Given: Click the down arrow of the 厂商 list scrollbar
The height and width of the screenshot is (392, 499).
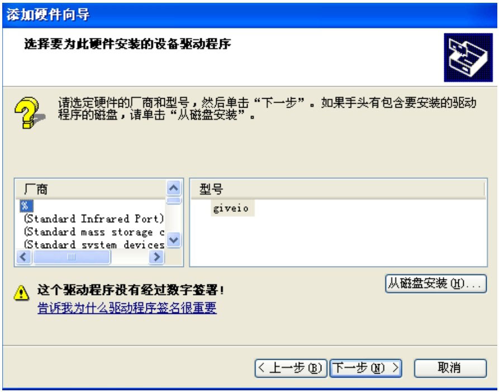Looking at the screenshot, I should [174, 240].
